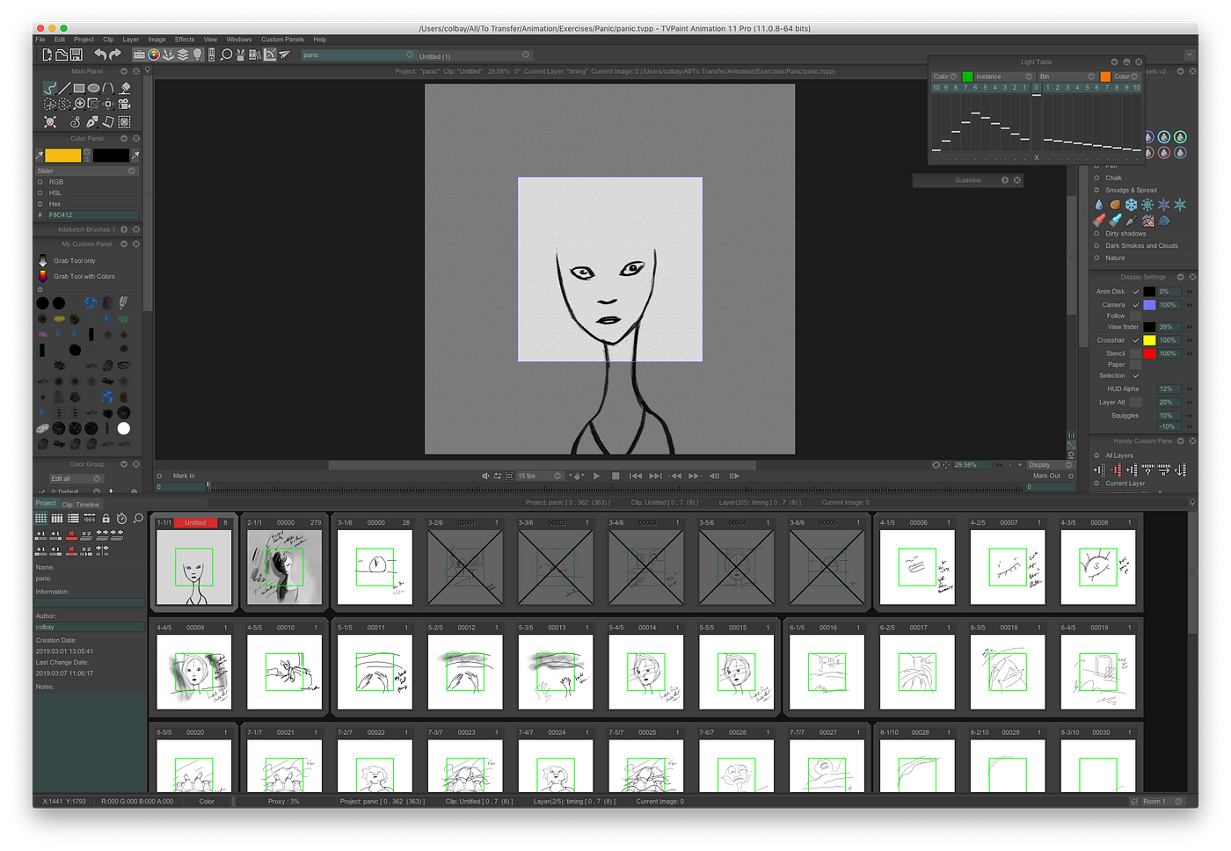Click the skull and crossbones tool icon
1231x851 pixels.
50,121
